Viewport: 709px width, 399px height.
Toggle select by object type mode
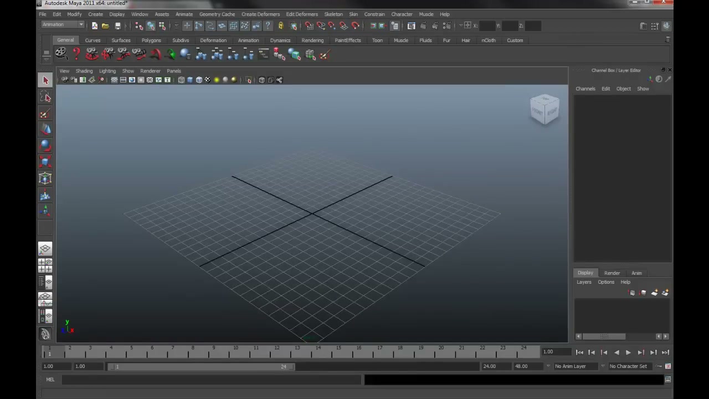[x=150, y=25]
